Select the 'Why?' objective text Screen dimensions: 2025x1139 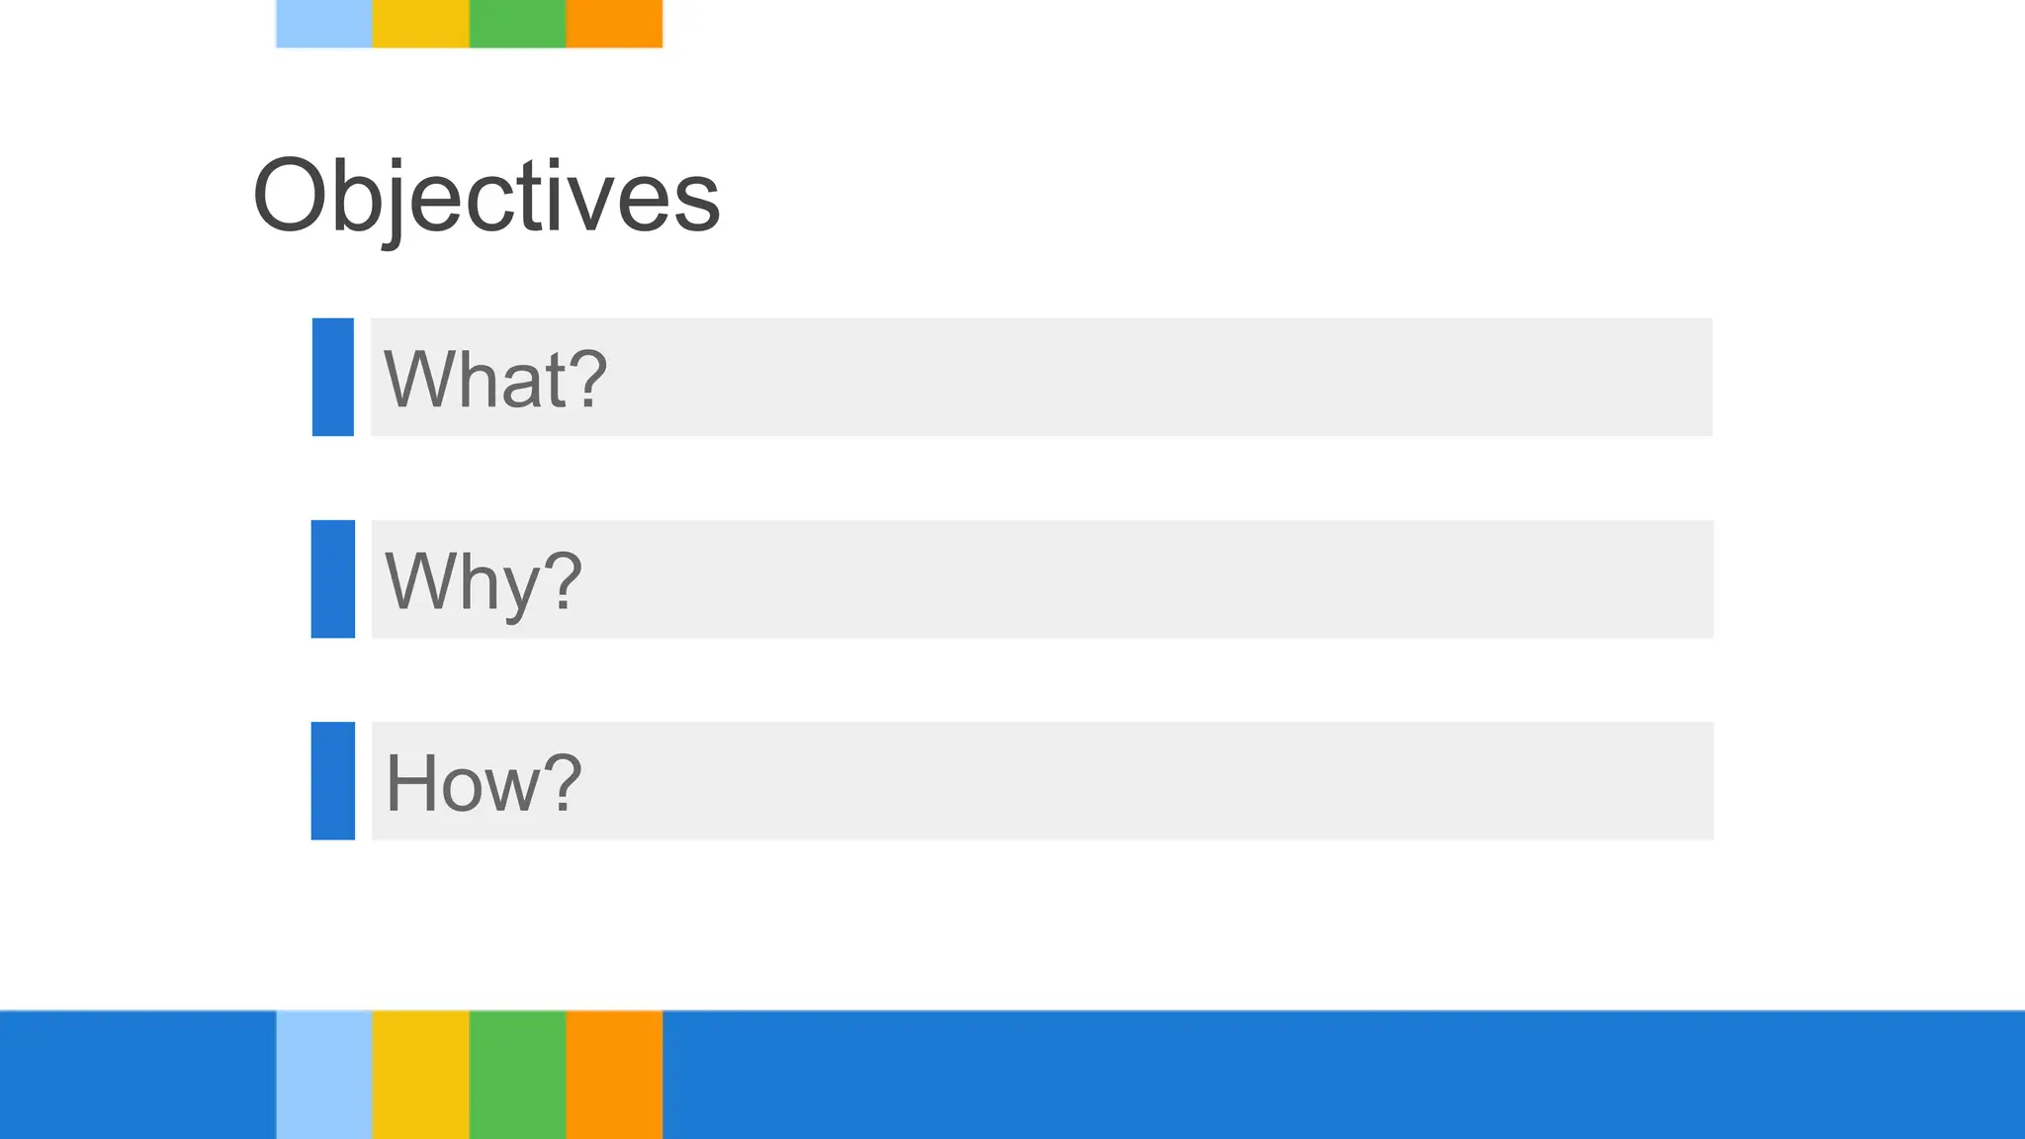[484, 581]
